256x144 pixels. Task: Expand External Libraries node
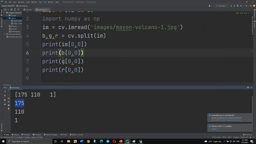click(x=4, y=34)
